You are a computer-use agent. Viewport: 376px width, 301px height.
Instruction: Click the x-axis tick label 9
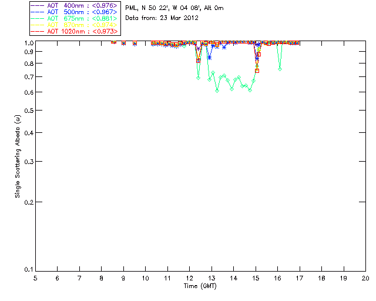(123, 278)
